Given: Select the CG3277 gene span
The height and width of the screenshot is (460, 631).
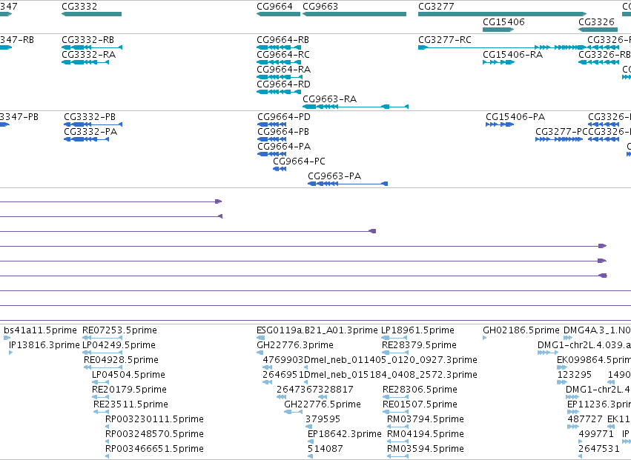Looking at the screenshot, I should point(502,14).
